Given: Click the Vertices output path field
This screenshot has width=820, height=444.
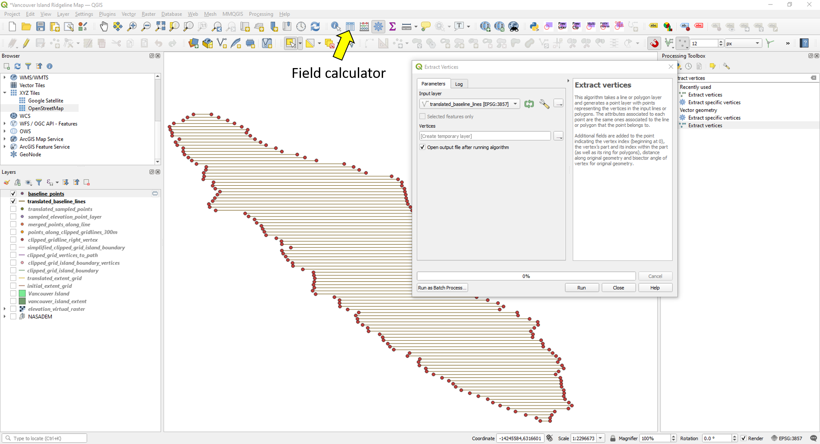Looking at the screenshot, I should [485, 136].
